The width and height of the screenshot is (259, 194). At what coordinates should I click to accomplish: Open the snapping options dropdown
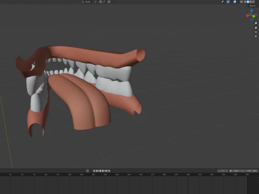[x=105, y=2]
